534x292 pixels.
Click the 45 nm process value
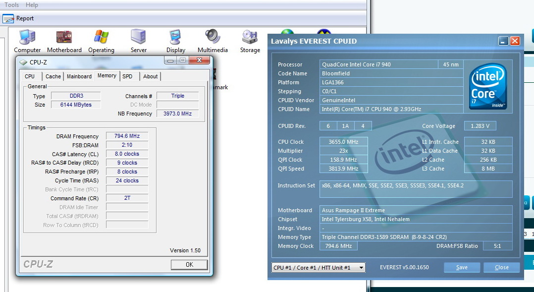451,64
